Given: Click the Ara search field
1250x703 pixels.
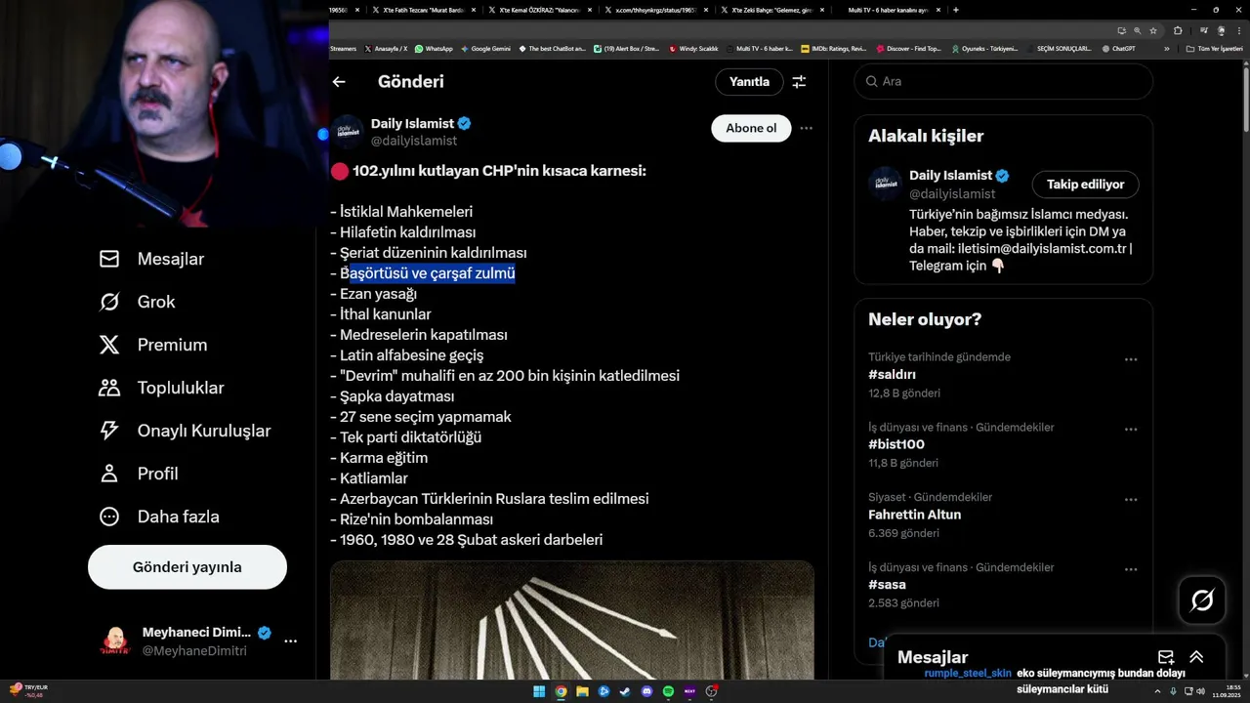Looking at the screenshot, I should pyautogui.click(x=1003, y=81).
